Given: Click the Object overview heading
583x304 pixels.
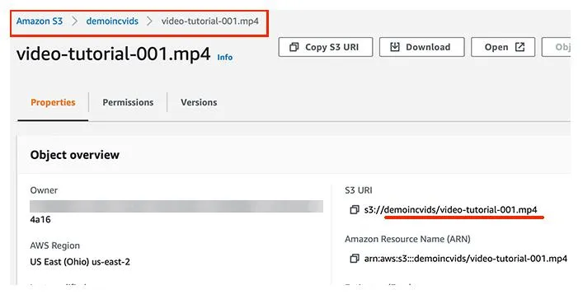Looking at the screenshot, I should tap(75, 155).
